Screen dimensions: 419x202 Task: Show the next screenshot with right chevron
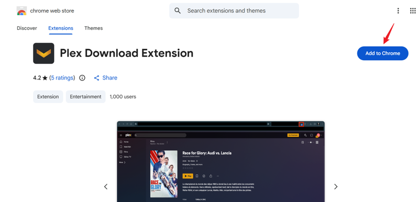(336, 186)
